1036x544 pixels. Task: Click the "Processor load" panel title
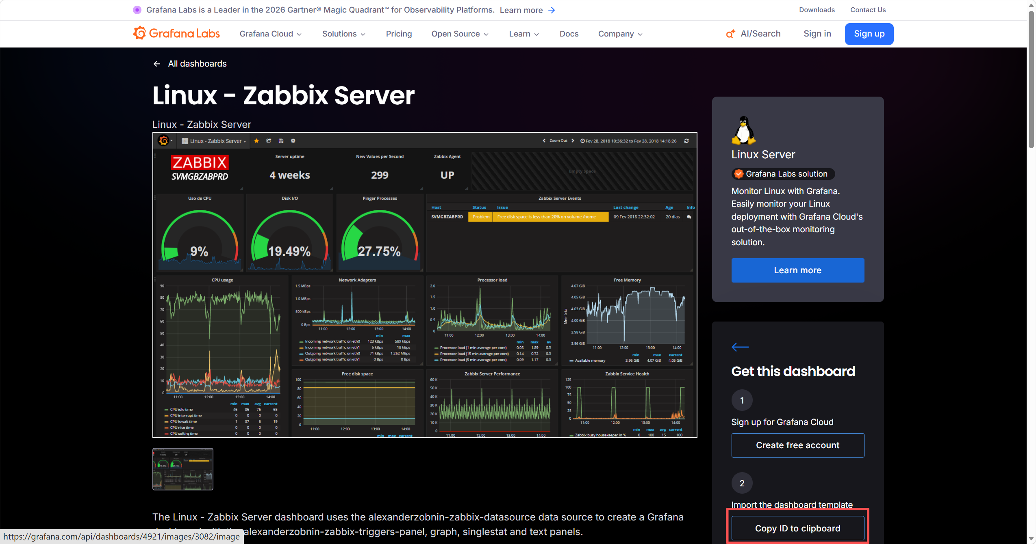point(492,280)
